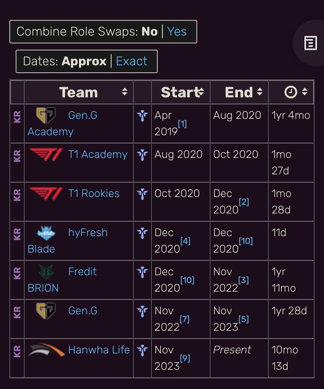Set Combine Role Swaps to Yes
This screenshot has height=389, width=324.
(x=177, y=32)
